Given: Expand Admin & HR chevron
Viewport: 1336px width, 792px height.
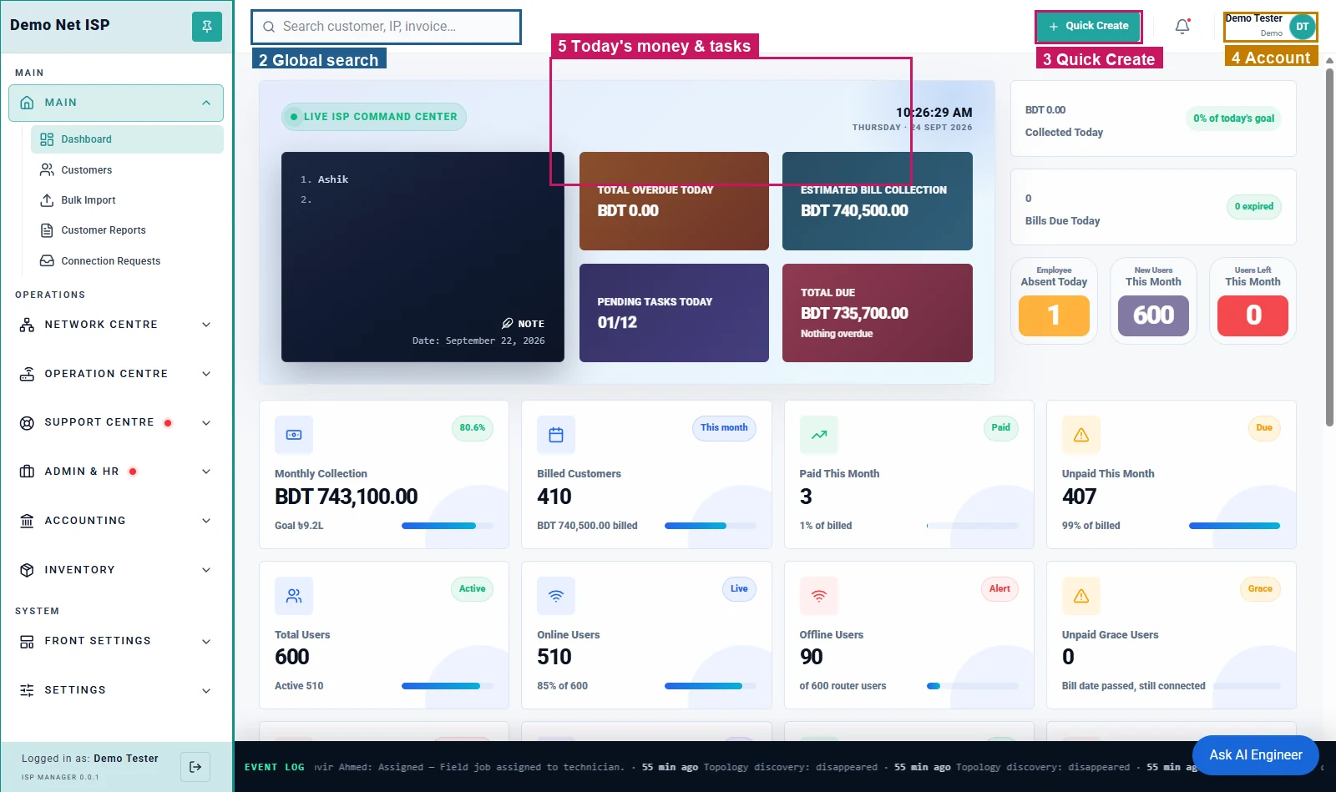Looking at the screenshot, I should (206, 472).
